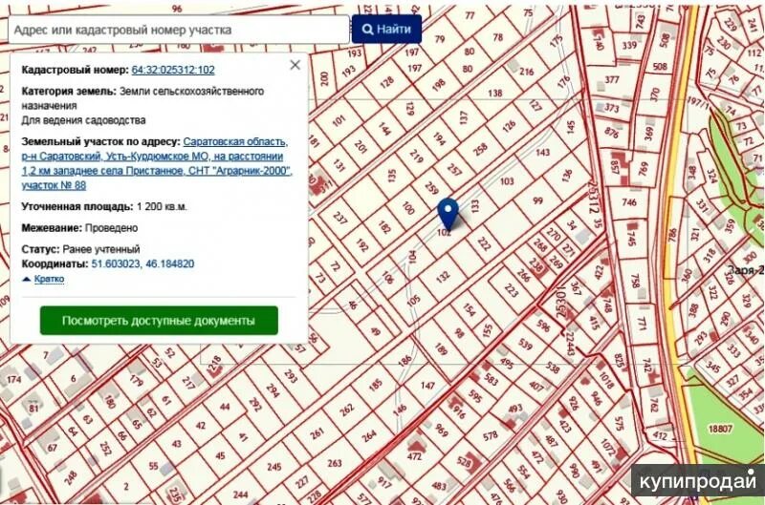Select parcel 185 on the map
The height and width of the screenshot is (505, 765).
coord(375,386)
